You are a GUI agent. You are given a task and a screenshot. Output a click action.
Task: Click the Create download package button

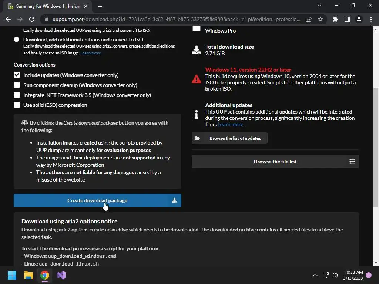pyautogui.click(x=97, y=200)
